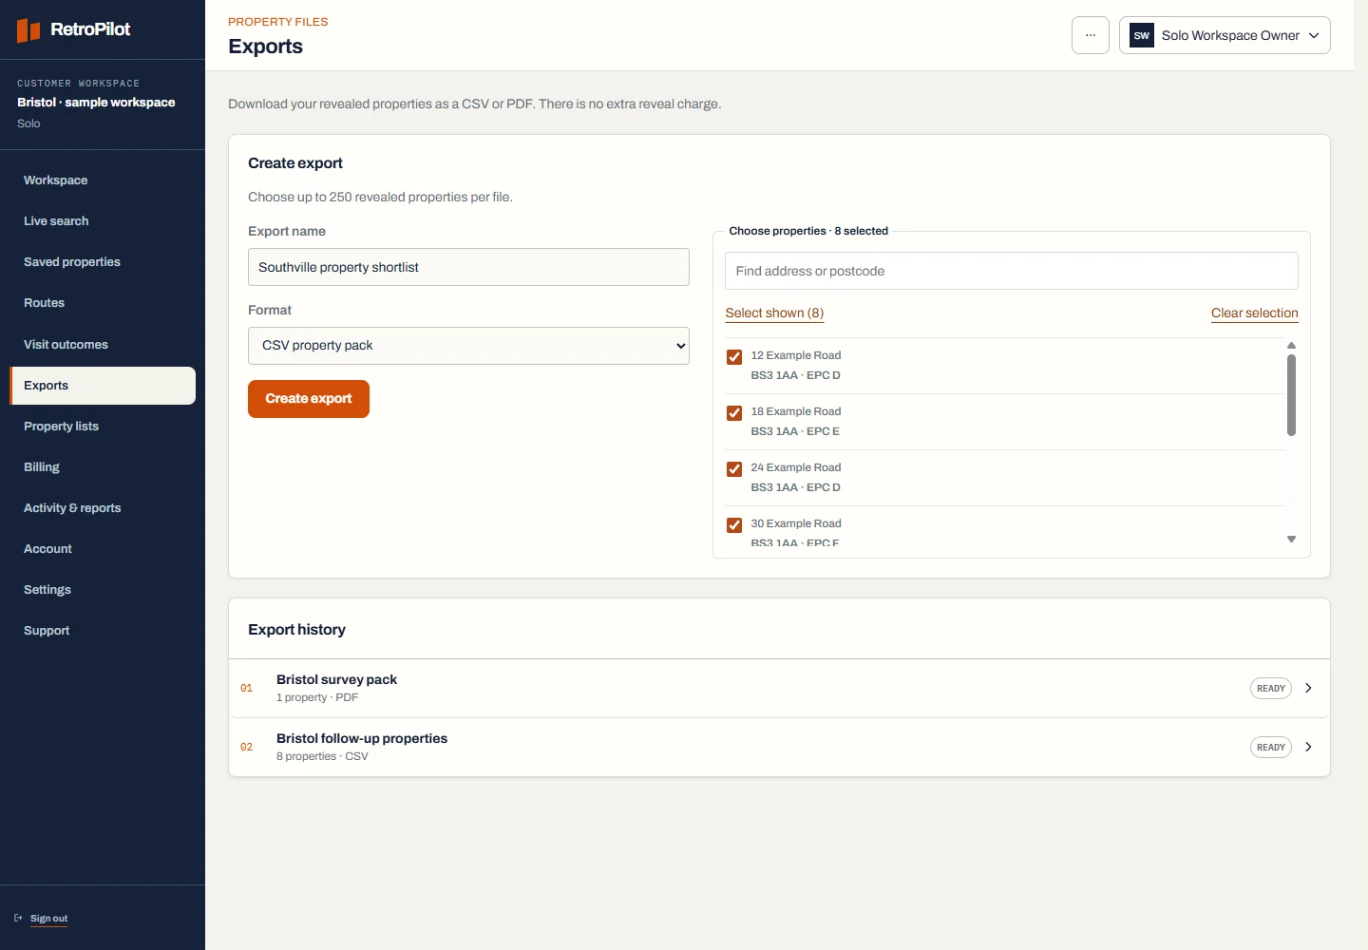Focus the Export name input field

(468, 267)
